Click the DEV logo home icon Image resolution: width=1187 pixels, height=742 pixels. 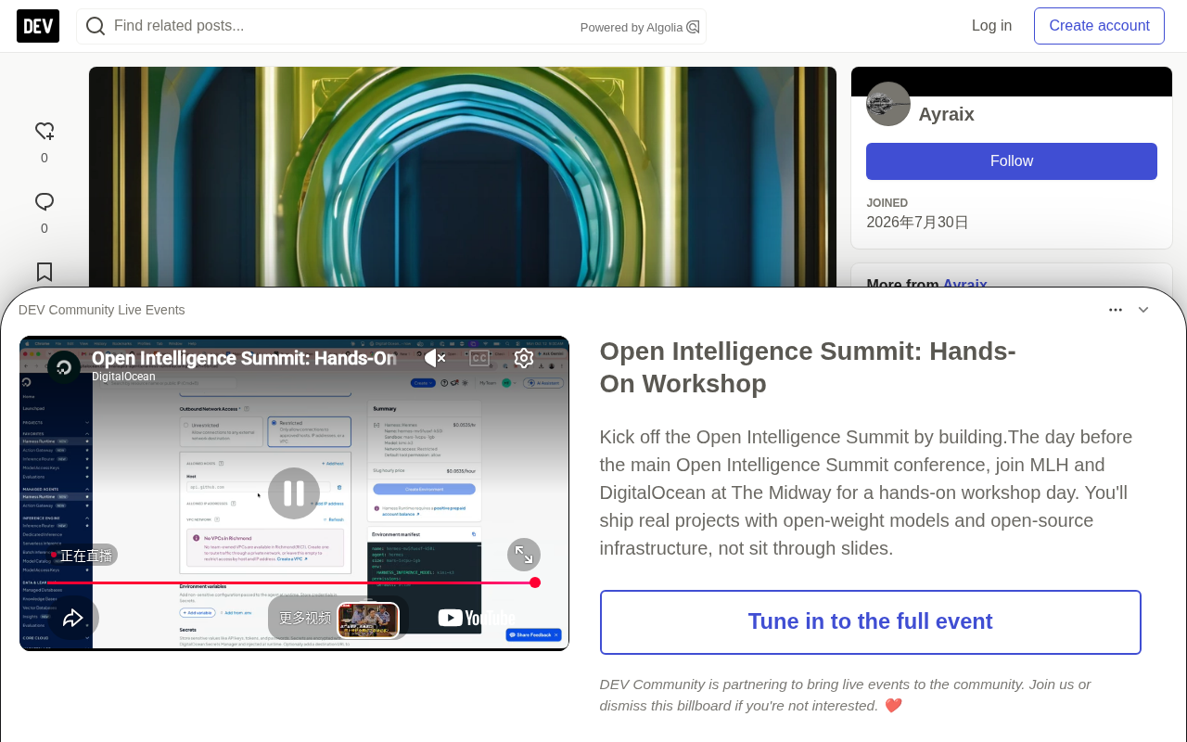38,26
